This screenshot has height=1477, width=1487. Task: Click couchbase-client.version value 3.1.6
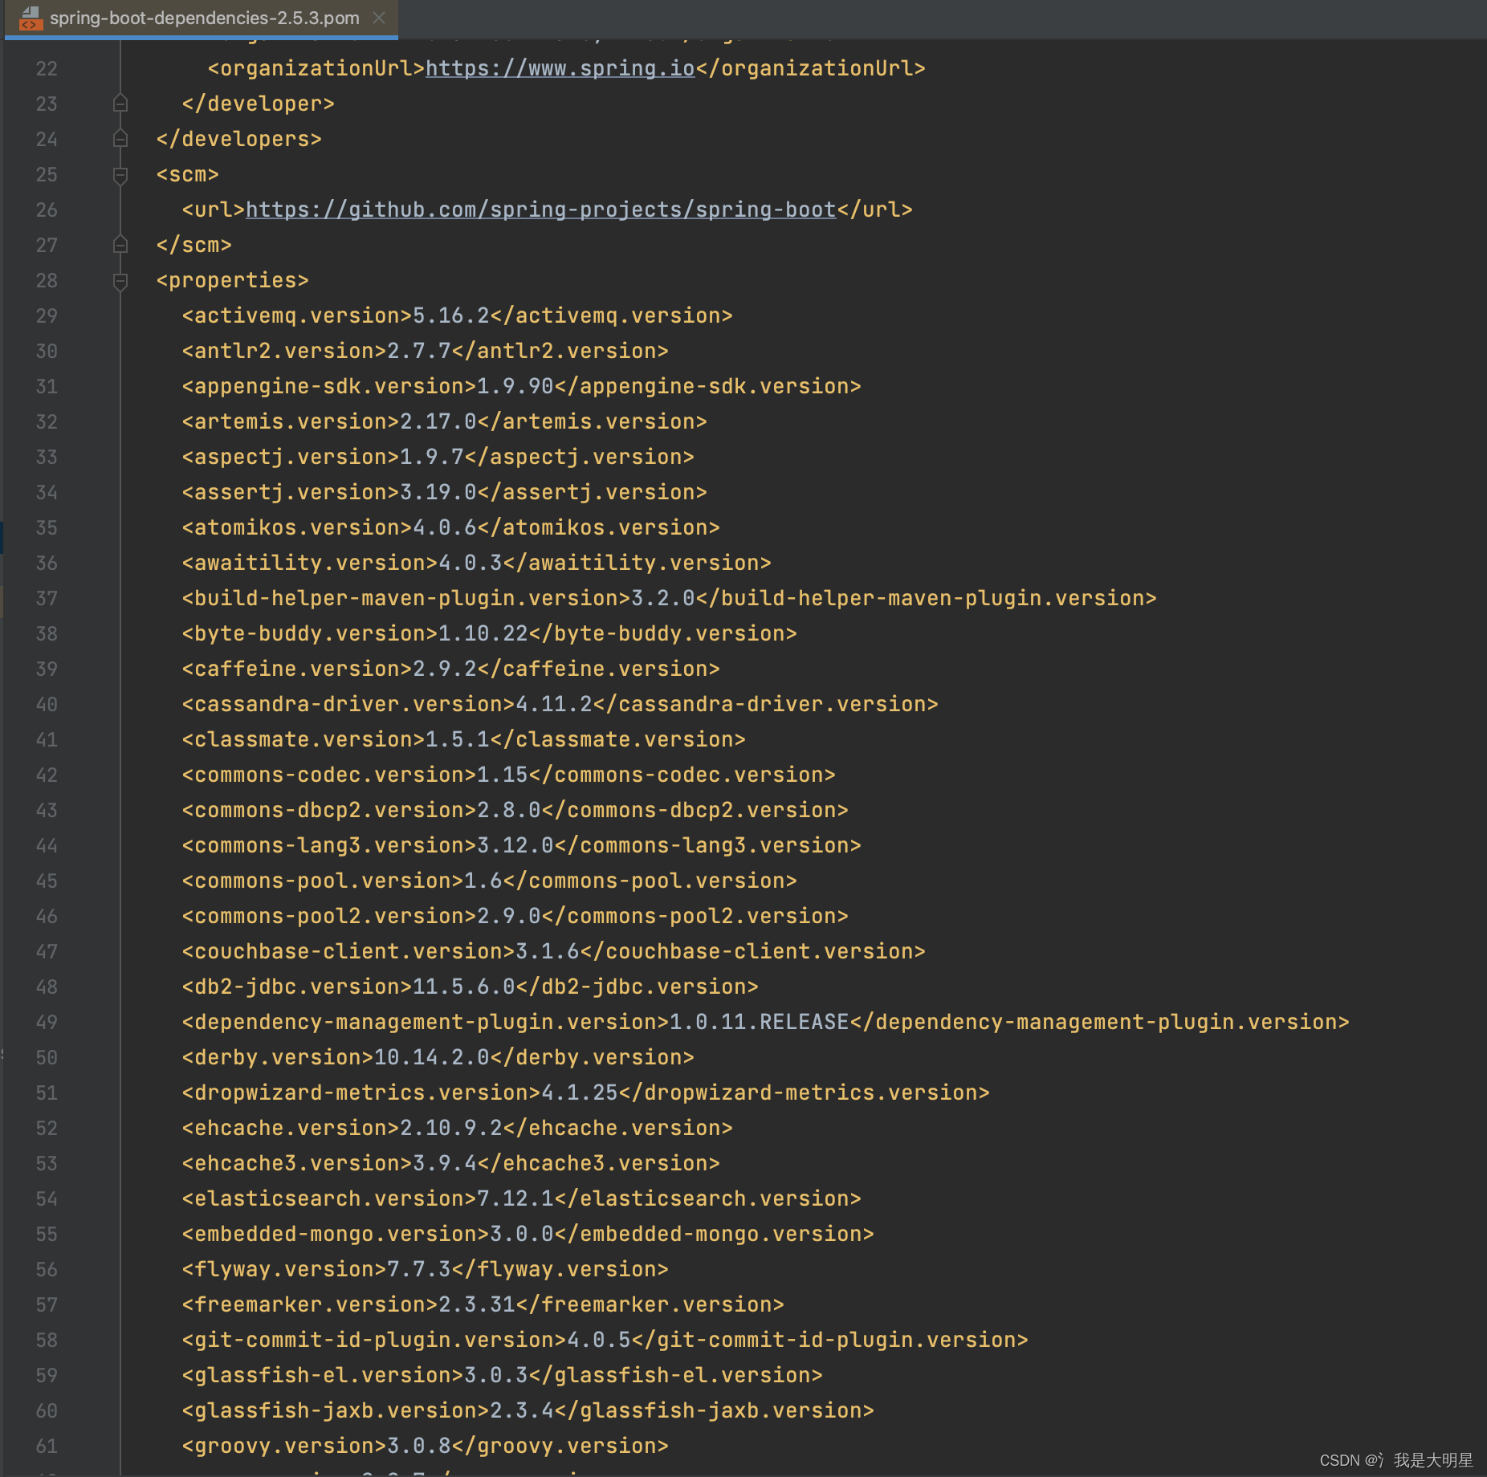(x=548, y=951)
